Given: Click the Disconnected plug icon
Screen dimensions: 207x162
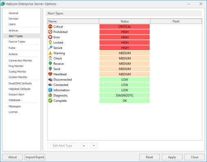Looking at the screenshot, I should tap(50, 80).
